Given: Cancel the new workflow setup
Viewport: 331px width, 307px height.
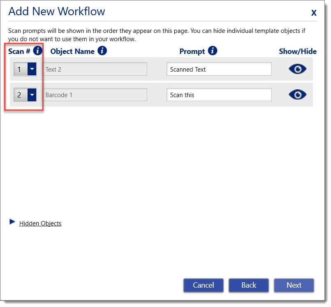Looking at the screenshot, I should (x=203, y=285).
